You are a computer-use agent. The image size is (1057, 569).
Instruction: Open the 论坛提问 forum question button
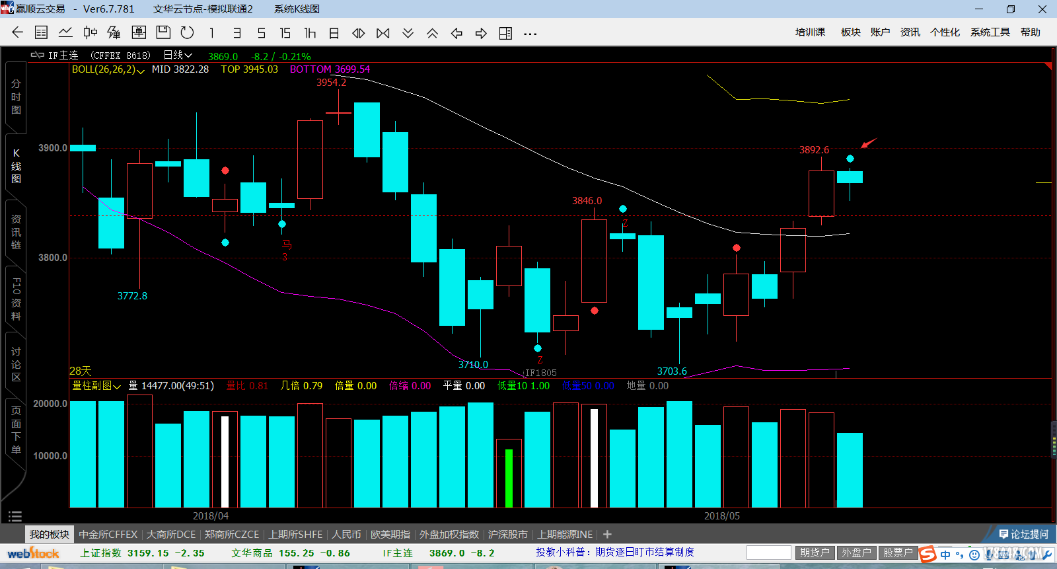tap(1023, 534)
